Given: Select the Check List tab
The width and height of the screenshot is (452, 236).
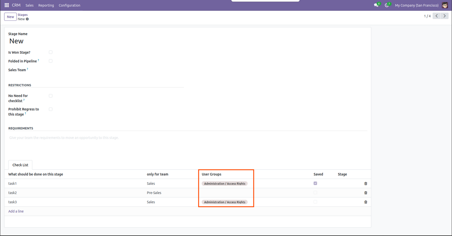Looking at the screenshot, I should tap(20, 165).
